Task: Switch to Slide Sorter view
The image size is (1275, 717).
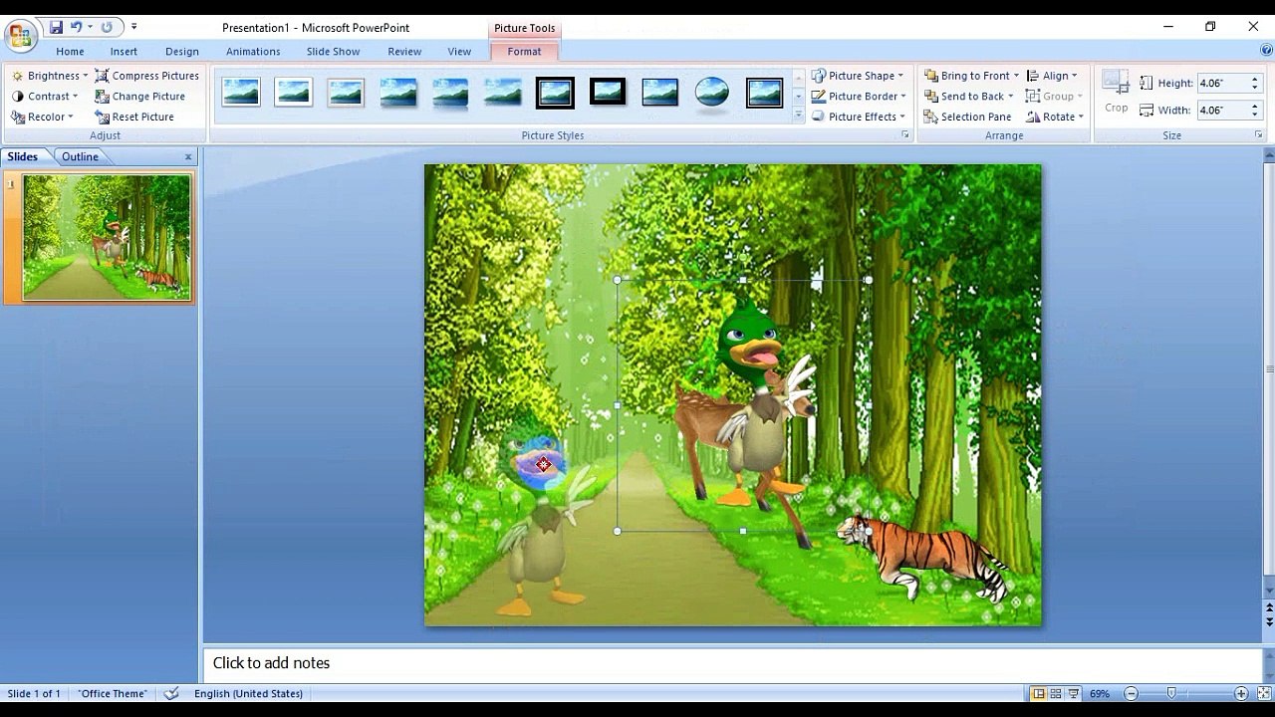Action: pyautogui.click(x=1056, y=693)
